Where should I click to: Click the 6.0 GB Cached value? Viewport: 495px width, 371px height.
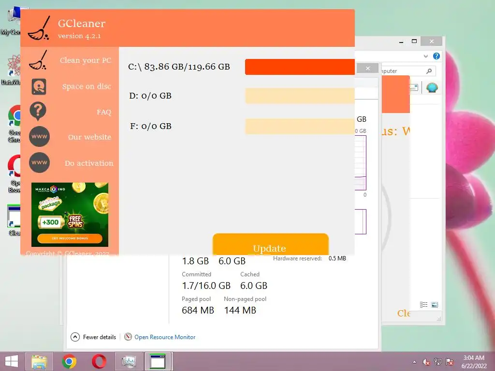point(253,286)
